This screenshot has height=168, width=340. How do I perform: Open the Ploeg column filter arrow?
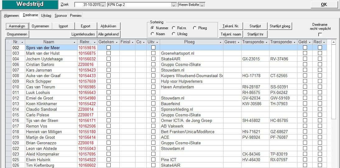click(x=220, y=42)
